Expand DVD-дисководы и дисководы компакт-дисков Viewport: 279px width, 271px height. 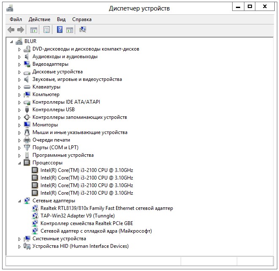[19, 49]
